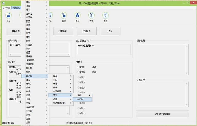The width and height of the screenshot is (197, 126).
Task: Expand the 本田 submenu arrow
Action: coord(47,6)
